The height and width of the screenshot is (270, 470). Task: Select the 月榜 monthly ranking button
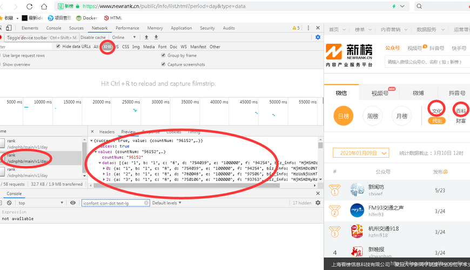pyautogui.click(x=401, y=116)
